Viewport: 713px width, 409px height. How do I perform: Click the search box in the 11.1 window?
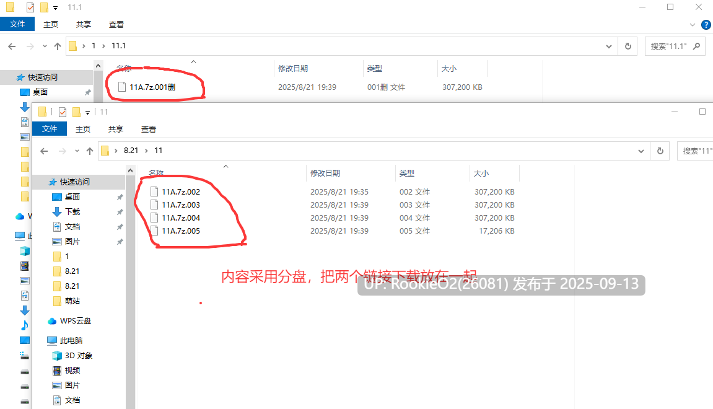675,46
